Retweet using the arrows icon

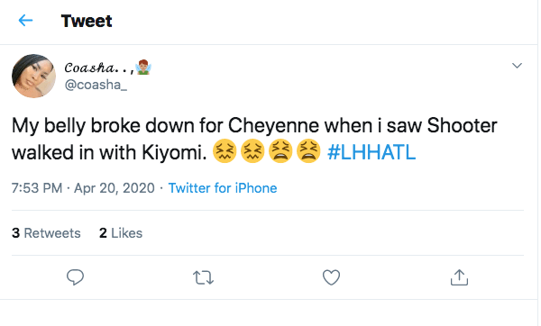click(x=203, y=277)
